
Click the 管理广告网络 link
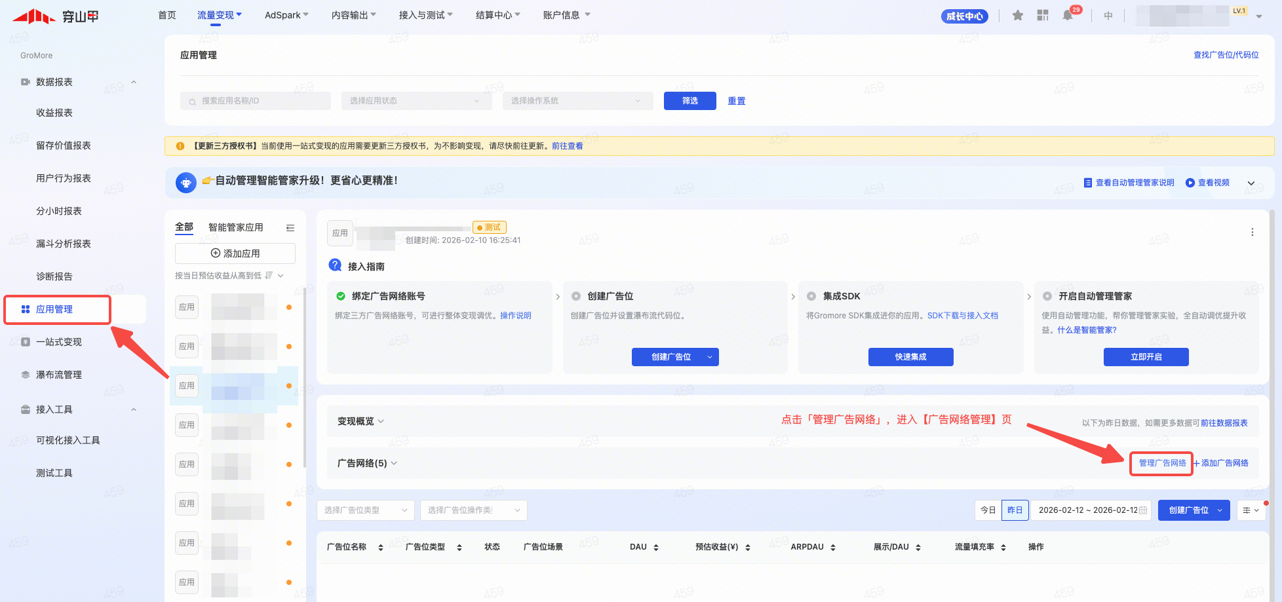point(1161,463)
